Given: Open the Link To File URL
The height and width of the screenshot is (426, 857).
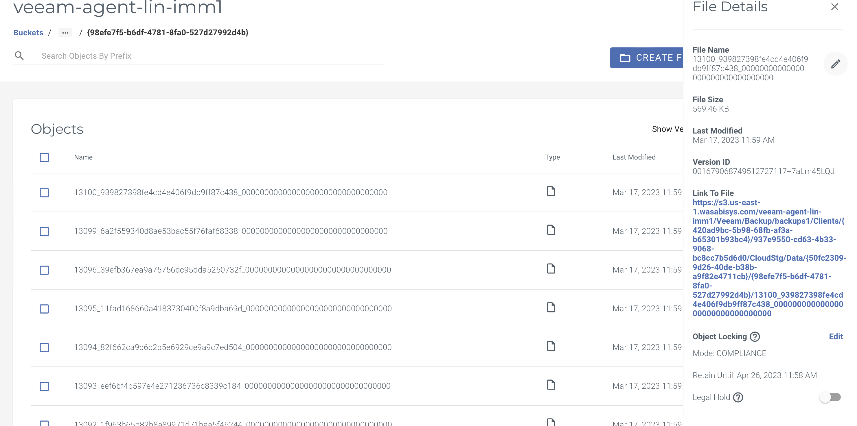Looking at the screenshot, I should tap(768, 258).
